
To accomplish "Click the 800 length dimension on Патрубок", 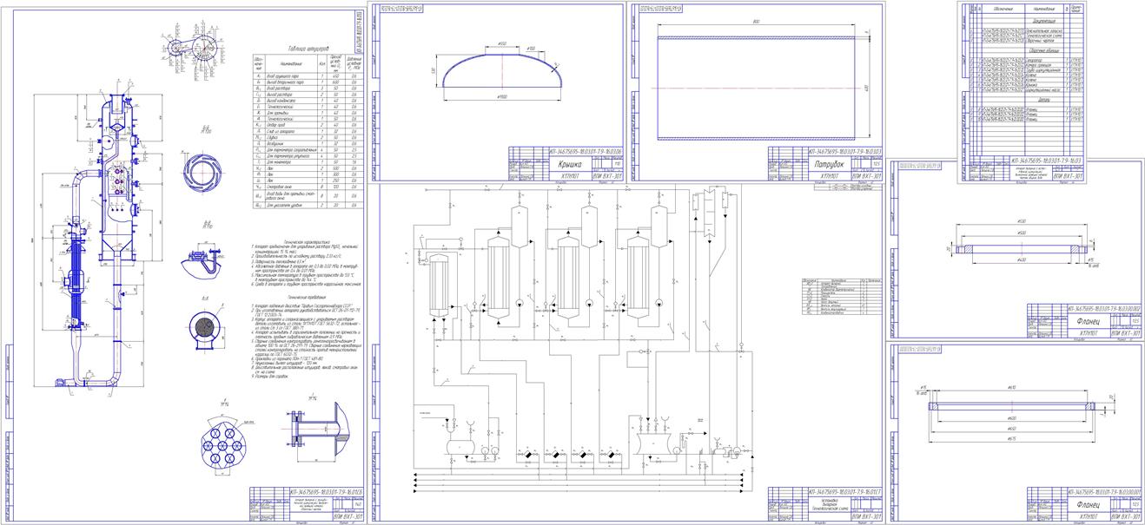I will (x=757, y=21).
